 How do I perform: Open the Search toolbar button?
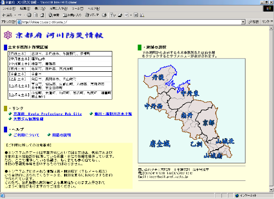[54, 15]
